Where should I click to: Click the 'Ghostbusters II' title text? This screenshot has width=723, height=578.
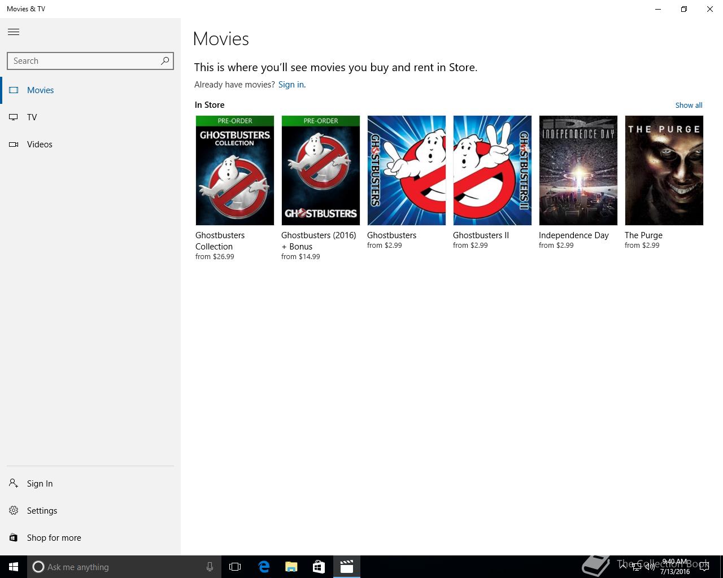(481, 235)
